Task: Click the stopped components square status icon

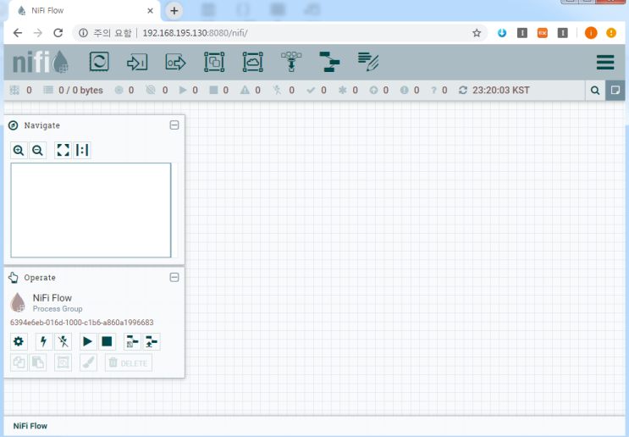Action: [214, 91]
